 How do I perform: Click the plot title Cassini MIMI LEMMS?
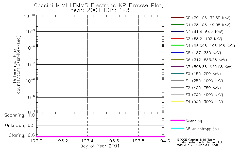(61, 5)
